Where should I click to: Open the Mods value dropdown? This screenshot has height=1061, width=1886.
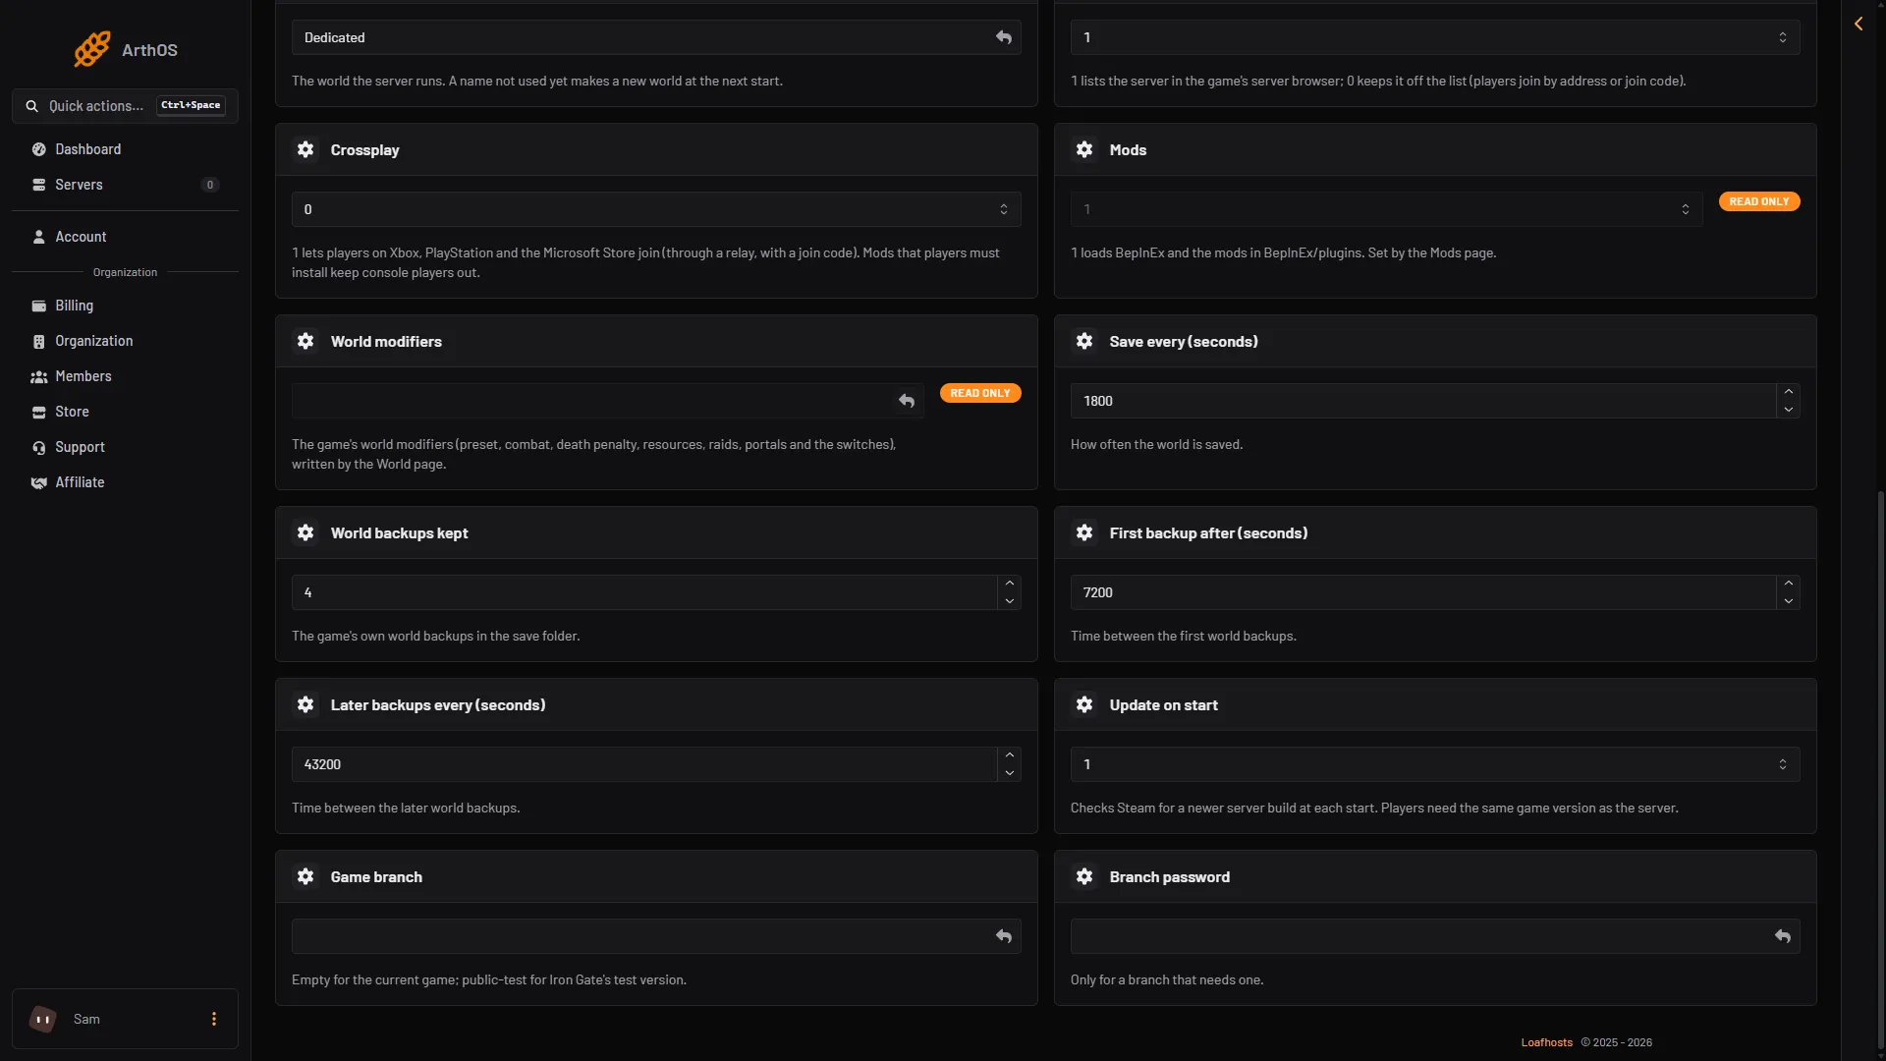tap(1387, 209)
